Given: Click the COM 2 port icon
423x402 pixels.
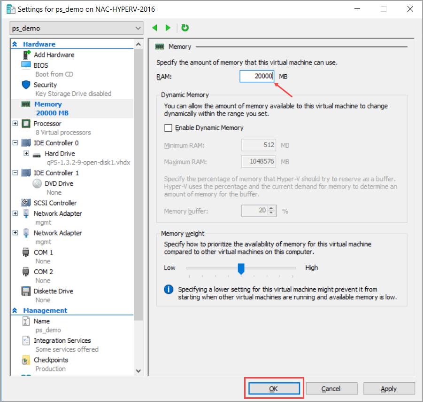Looking at the screenshot, I should (26, 272).
